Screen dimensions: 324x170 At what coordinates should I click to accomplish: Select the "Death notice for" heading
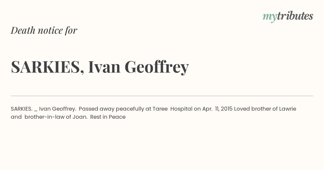[44, 30]
